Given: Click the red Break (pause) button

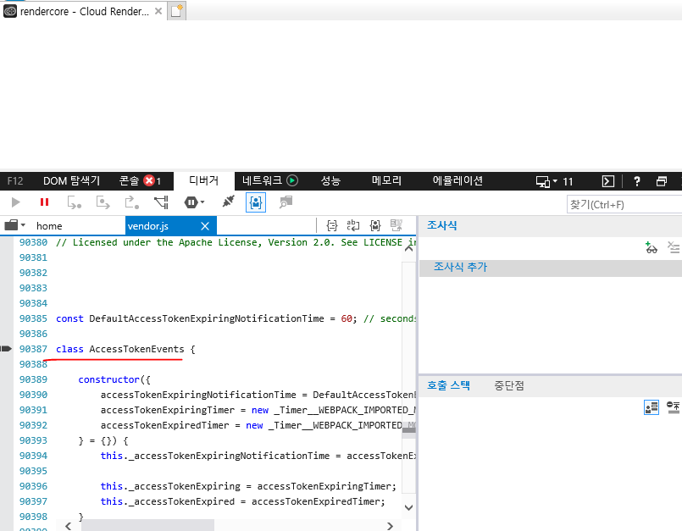Looking at the screenshot, I should 44,202.
